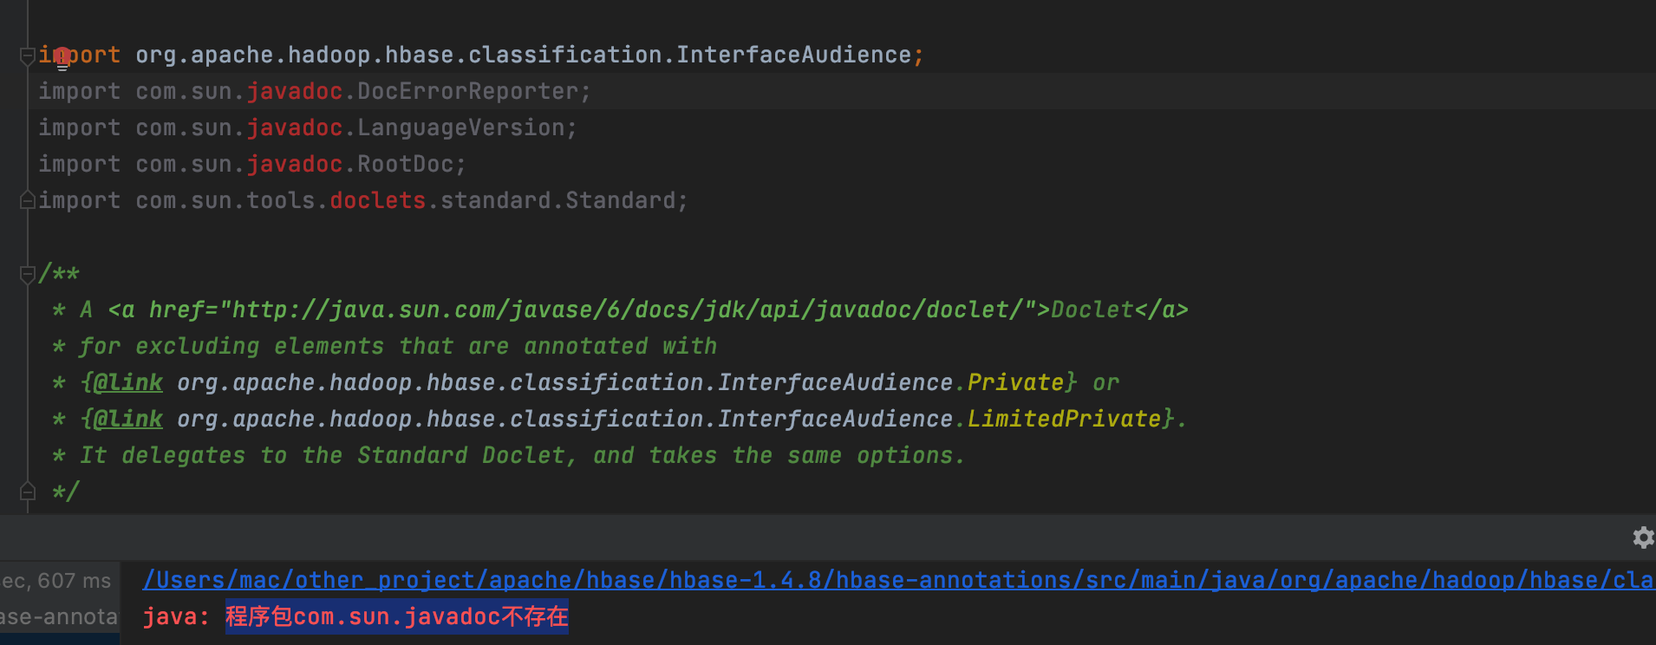This screenshot has width=1656, height=645.
Task: Click the 'java:' error prefix in output
Action: tap(176, 616)
